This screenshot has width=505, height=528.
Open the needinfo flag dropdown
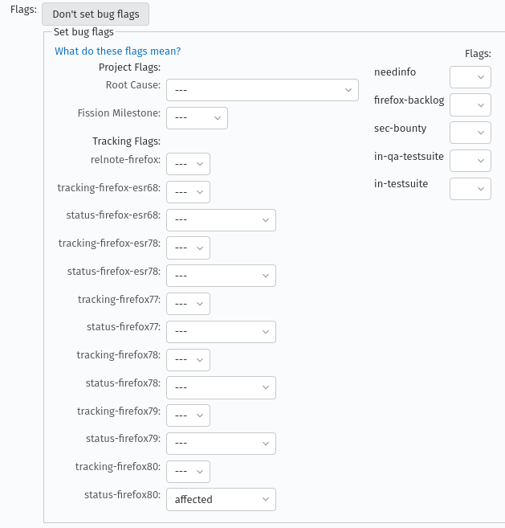click(470, 77)
